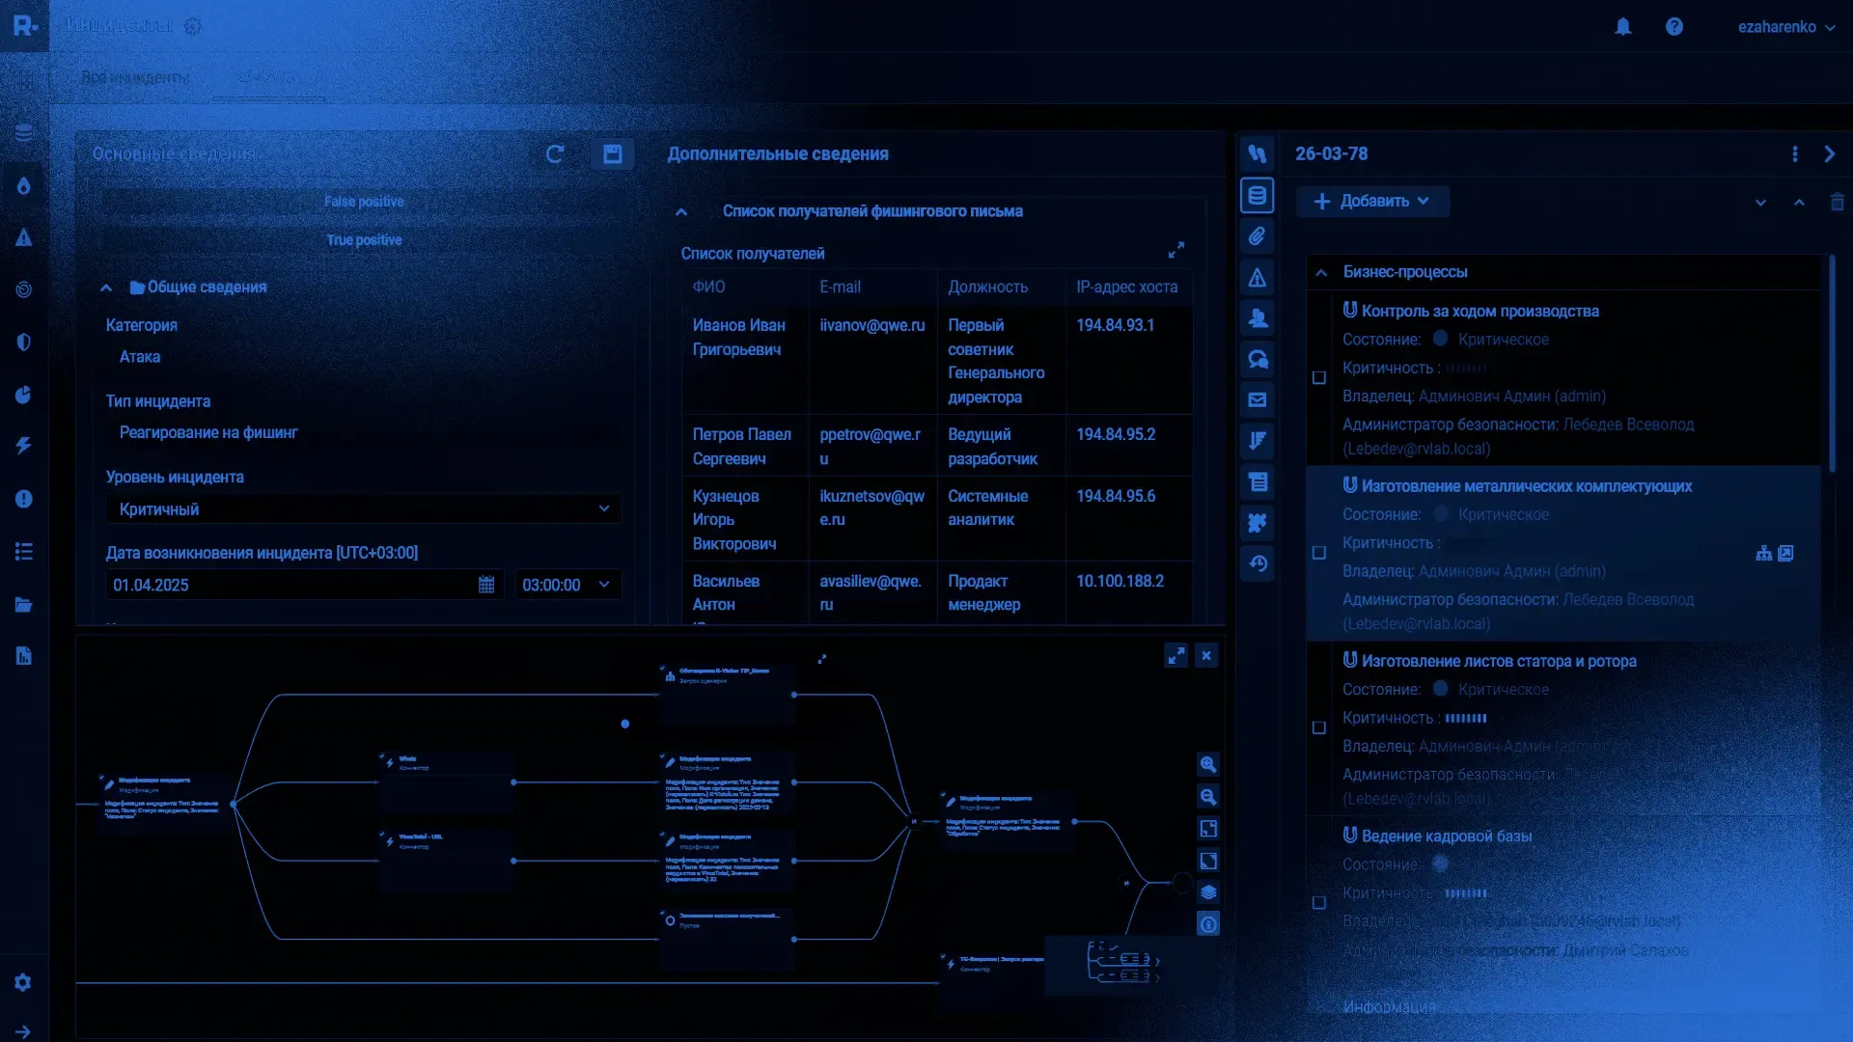Collapse right panel with the arrow chevron
The image size is (1853, 1042).
(x=1829, y=154)
